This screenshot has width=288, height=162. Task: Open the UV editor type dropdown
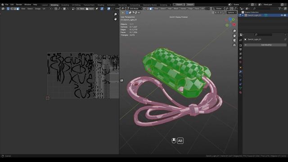point(3,9)
